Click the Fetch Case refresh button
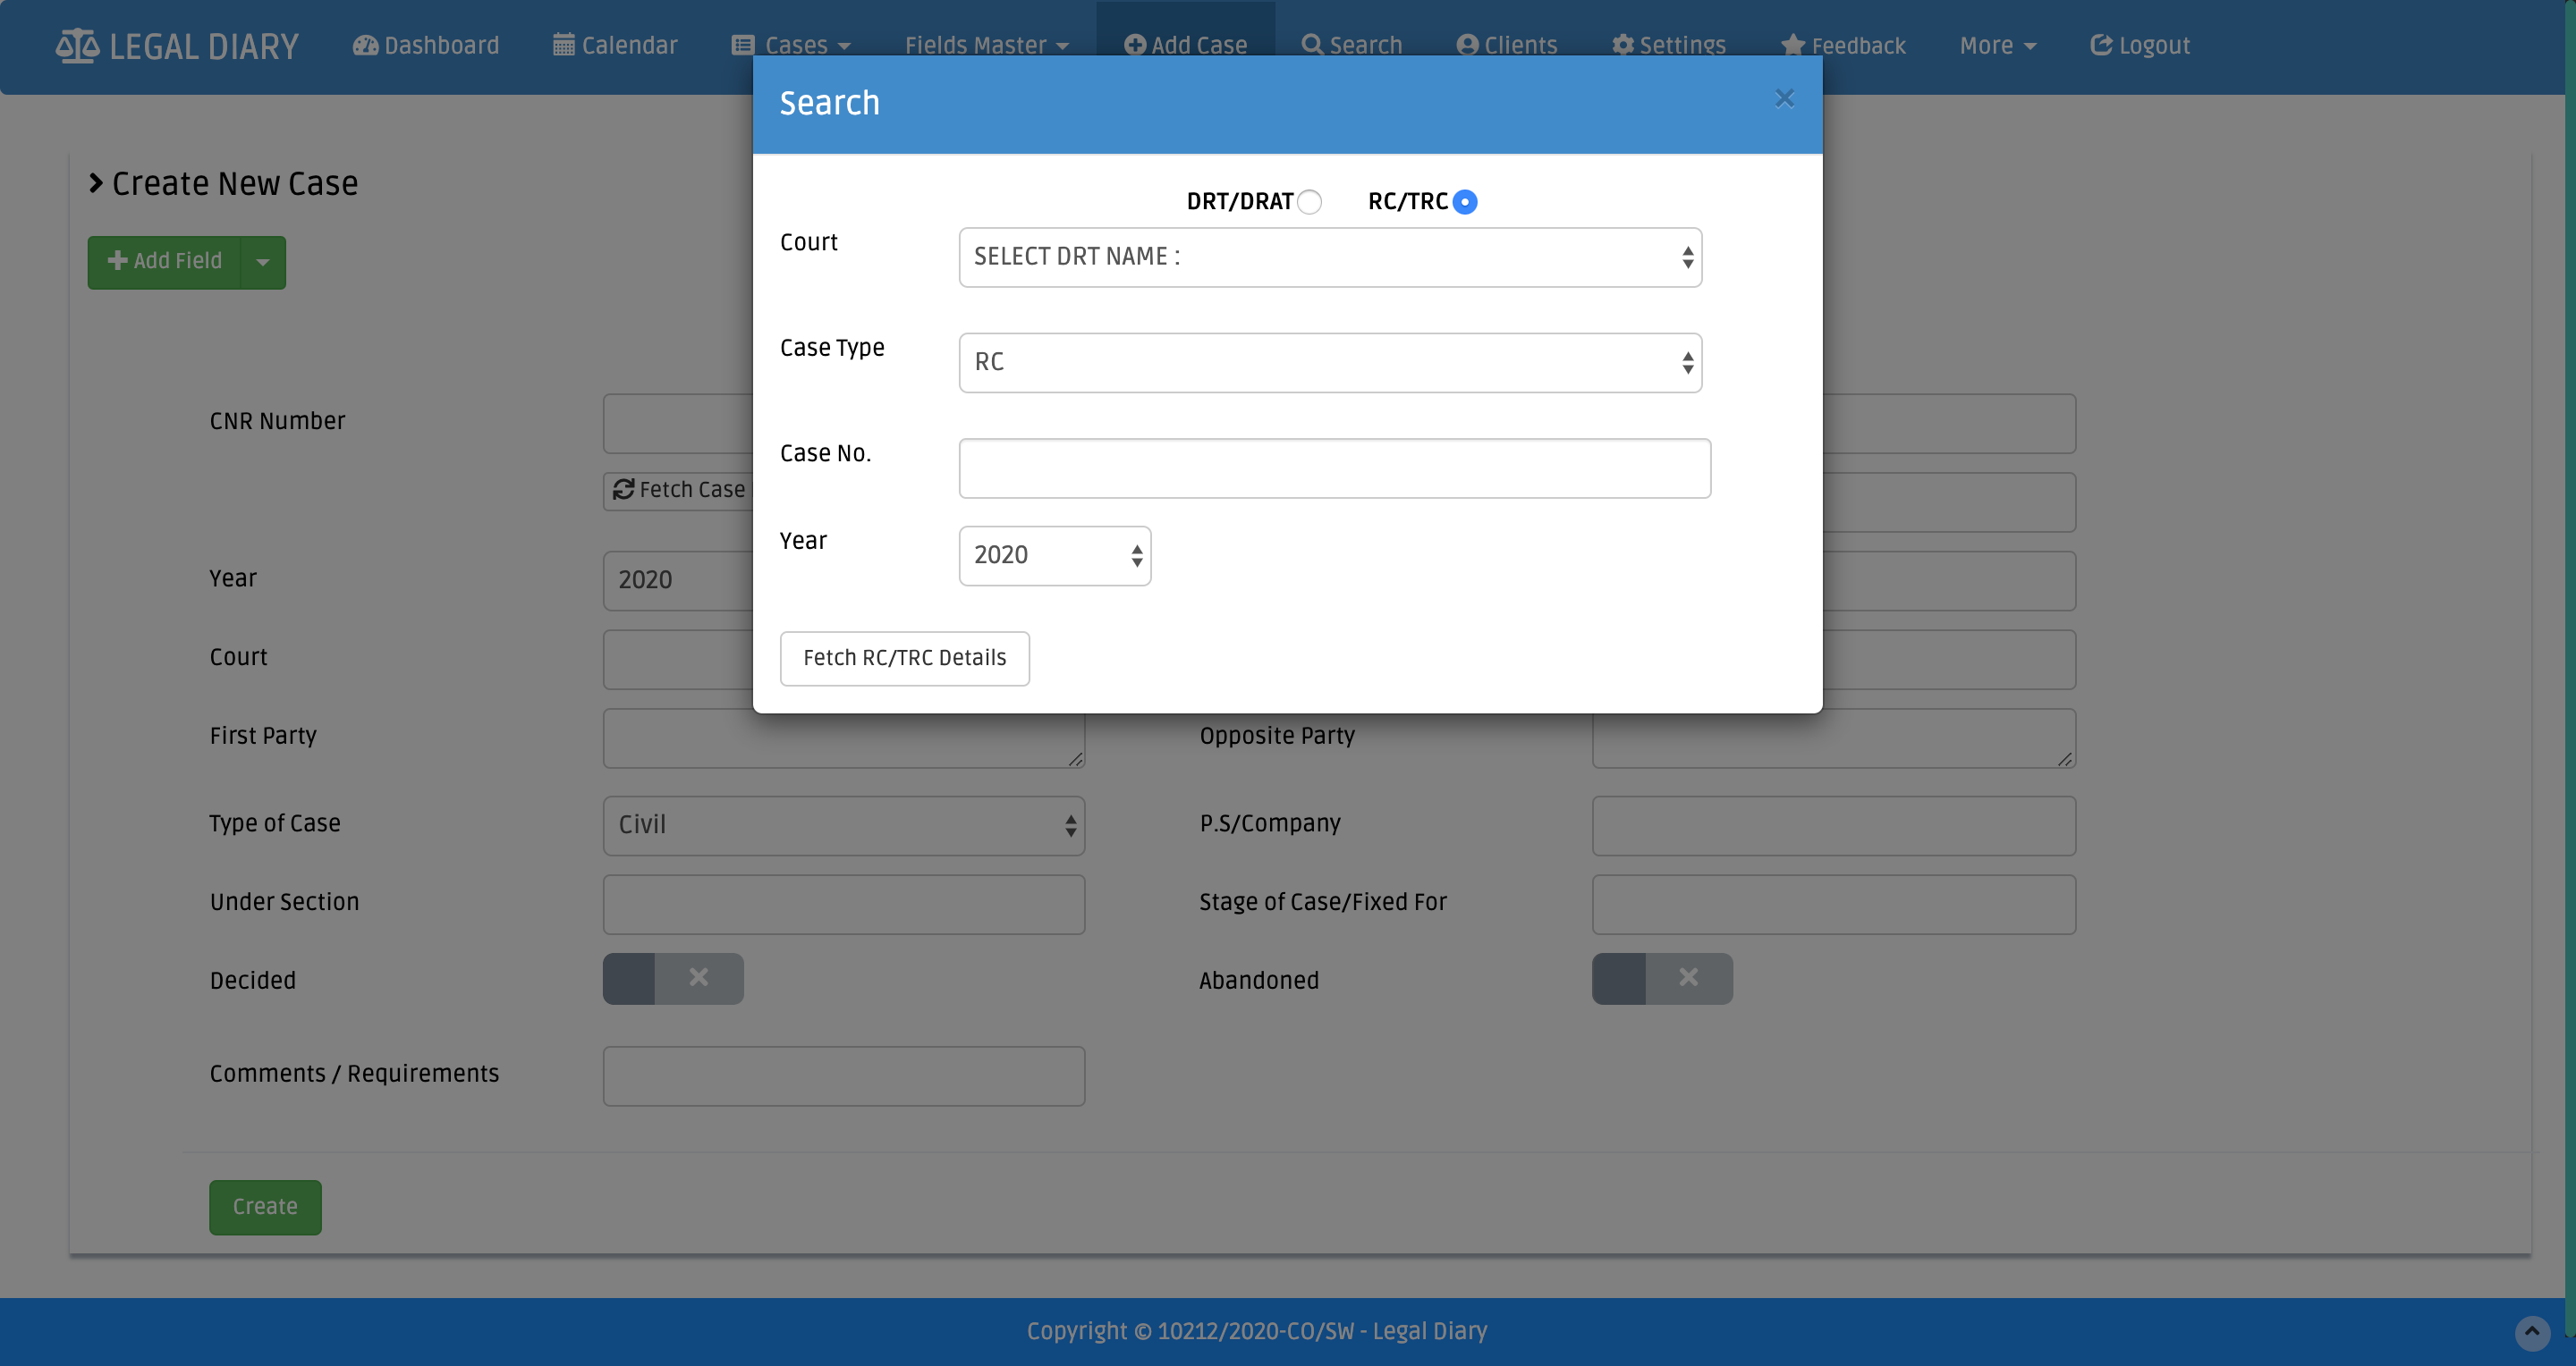The height and width of the screenshot is (1366, 2576). [x=678, y=491]
